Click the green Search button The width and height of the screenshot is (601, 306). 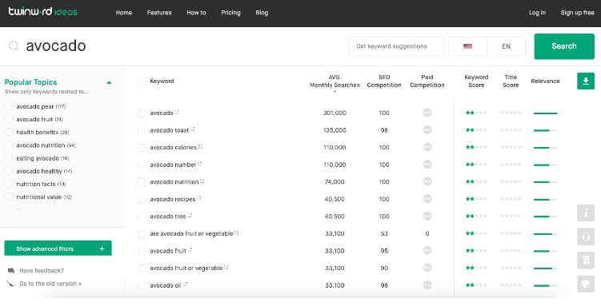564,46
